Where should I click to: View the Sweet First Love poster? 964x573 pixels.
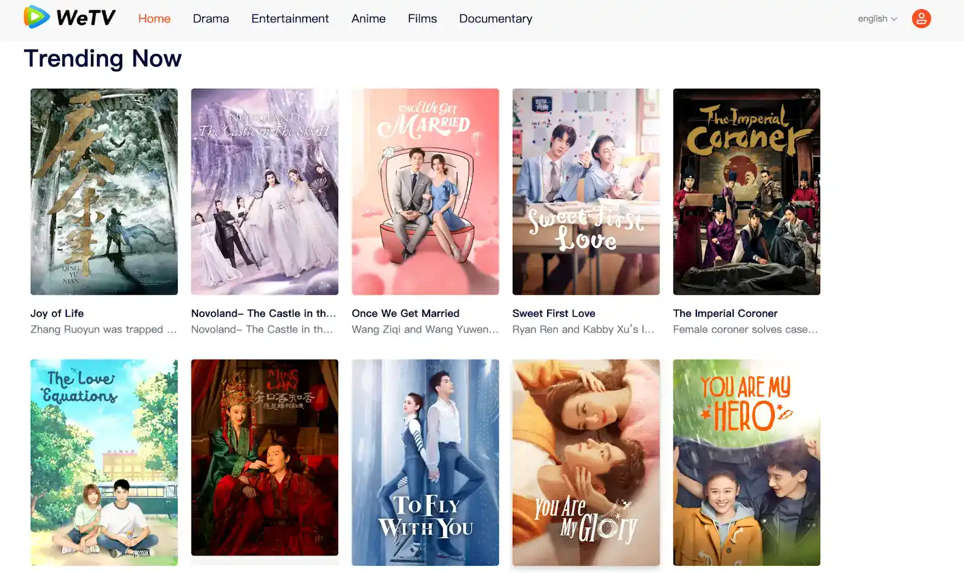[x=586, y=192]
